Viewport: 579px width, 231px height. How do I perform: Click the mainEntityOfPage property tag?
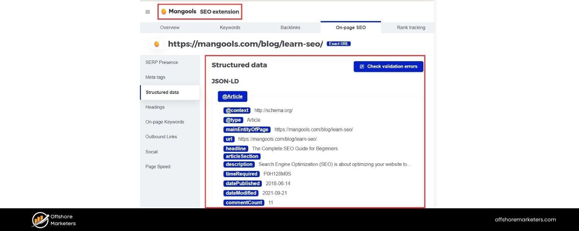(247, 130)
